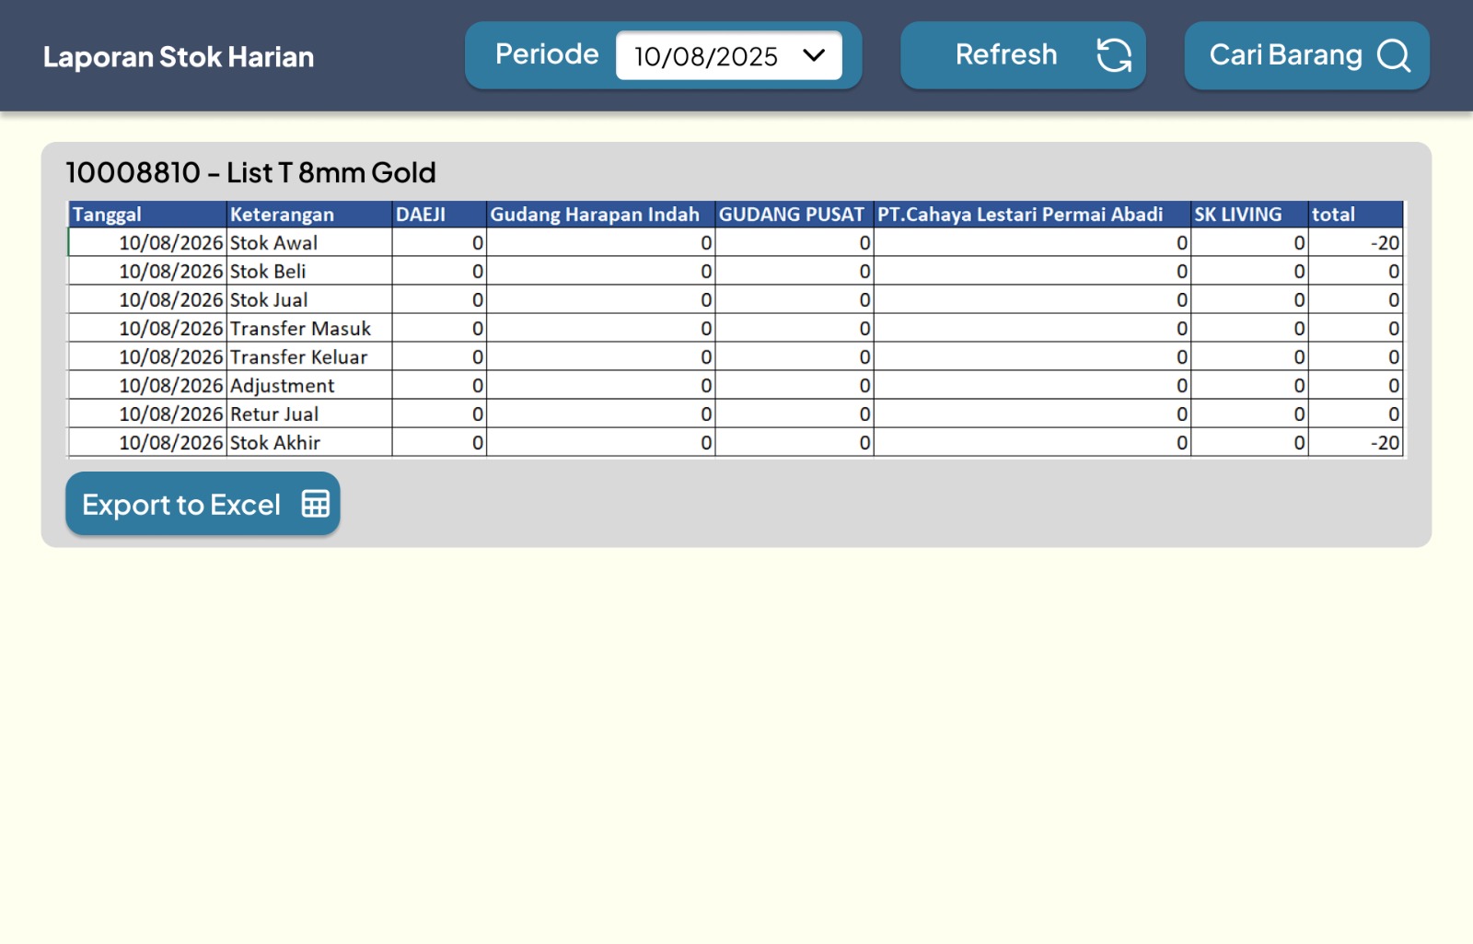Click the Tanggal column header
1473x944 pixels.
point(147,215)
